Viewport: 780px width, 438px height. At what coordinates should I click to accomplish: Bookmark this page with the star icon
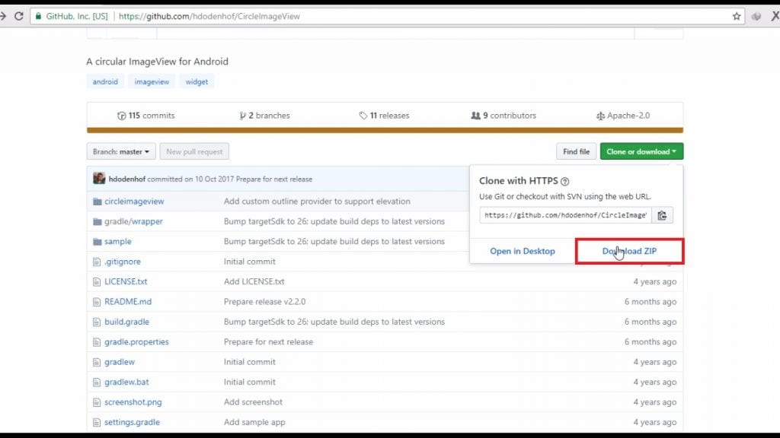click(x=737, y=17)
